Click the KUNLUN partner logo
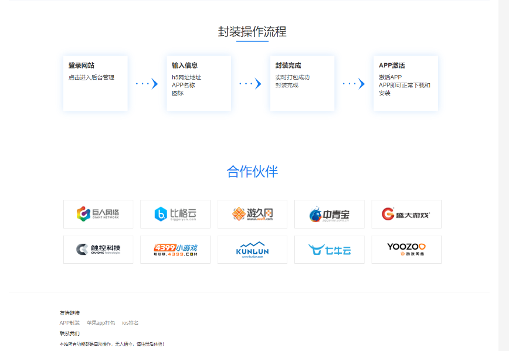Viewport: 509px width, 351px height. coord(252,249)
